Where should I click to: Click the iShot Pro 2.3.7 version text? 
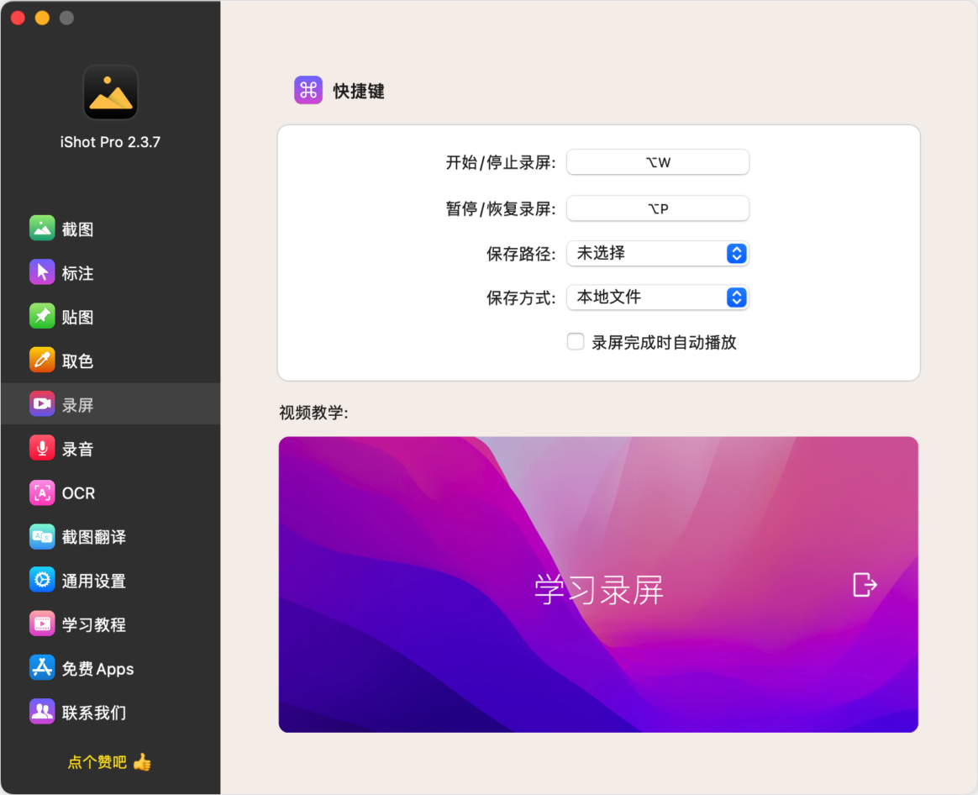point(110,142)
